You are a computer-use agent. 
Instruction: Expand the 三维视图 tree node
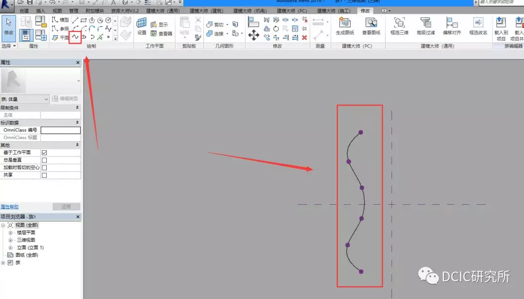10,240
